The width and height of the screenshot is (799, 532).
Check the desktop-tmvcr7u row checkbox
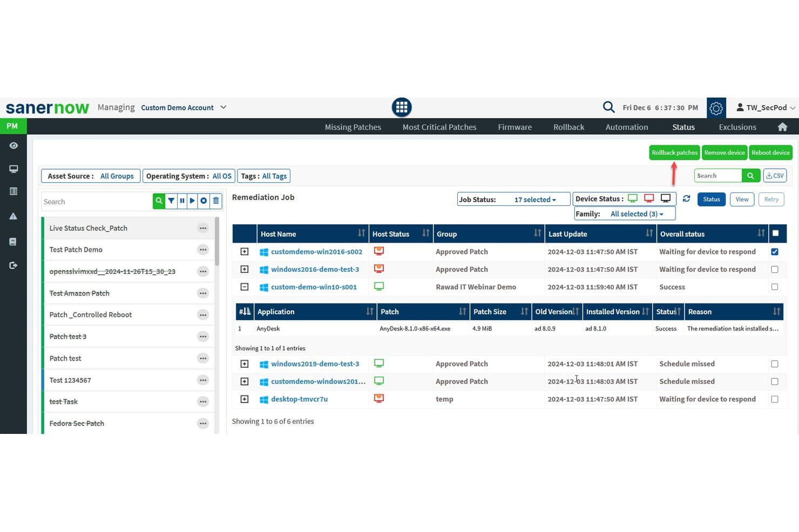click(775, 399)
